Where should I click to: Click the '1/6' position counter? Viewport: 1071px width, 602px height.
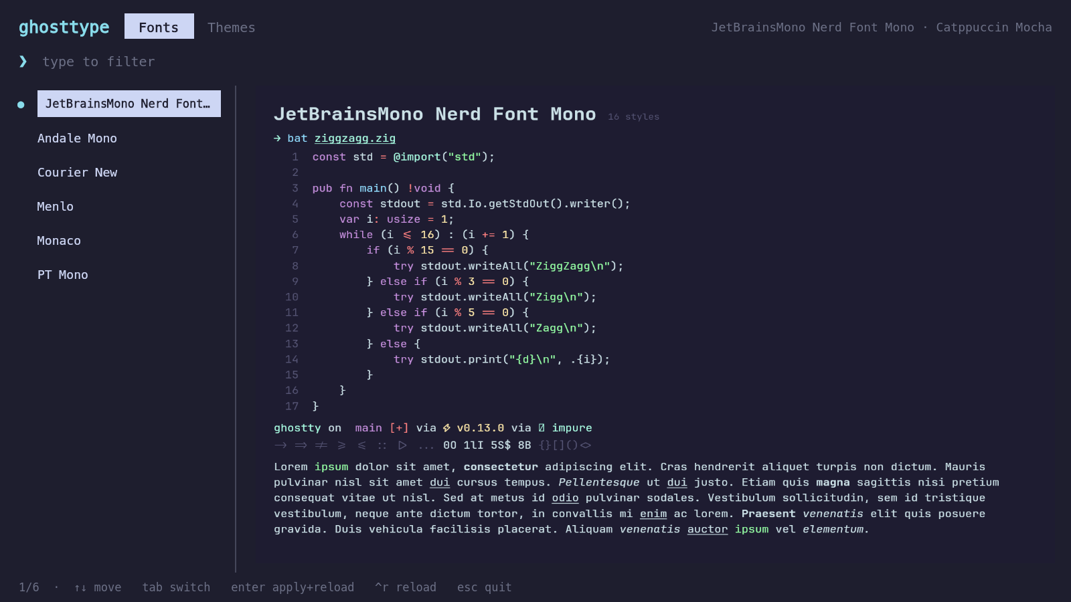pyautogui.click(x=29, y=587)
